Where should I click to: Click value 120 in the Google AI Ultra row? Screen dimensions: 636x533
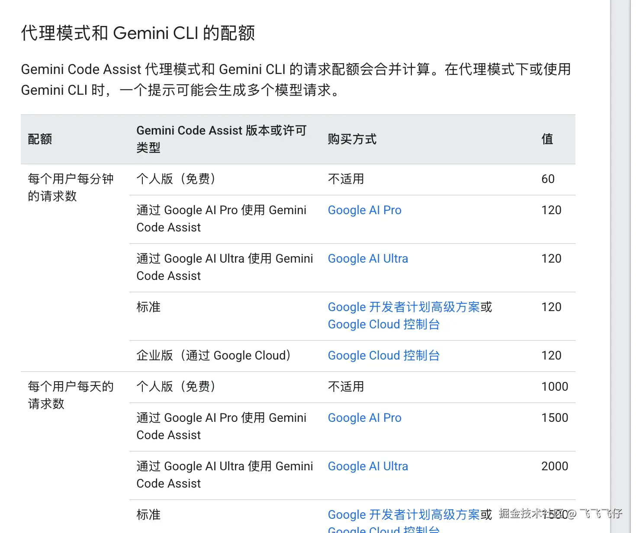(x=551, y=259)
